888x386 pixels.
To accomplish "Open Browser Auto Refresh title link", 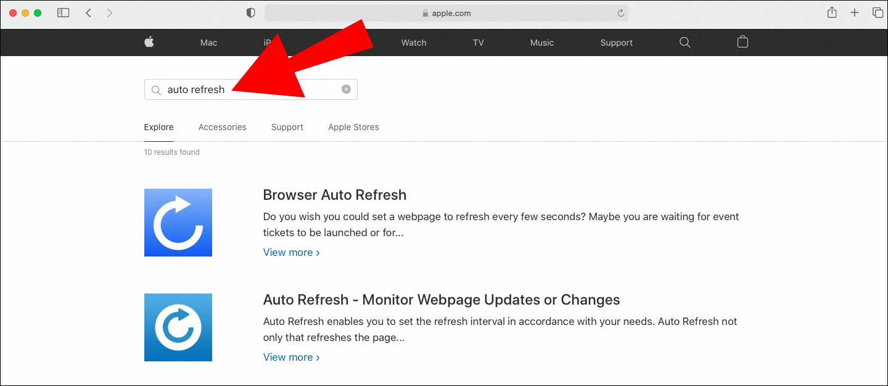I will pos(335,195).
